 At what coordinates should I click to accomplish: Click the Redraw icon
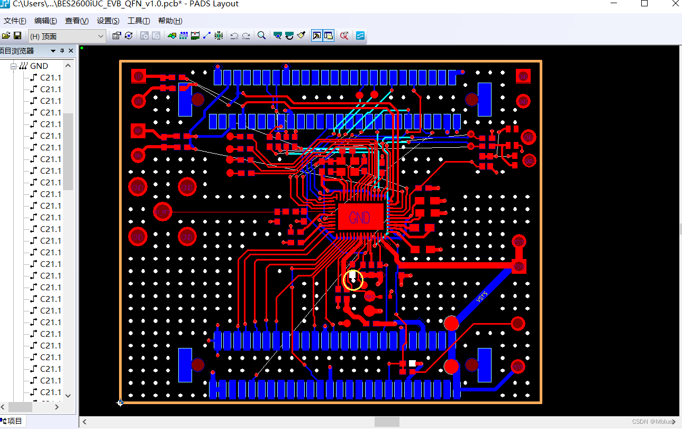[x=289, y=35]
